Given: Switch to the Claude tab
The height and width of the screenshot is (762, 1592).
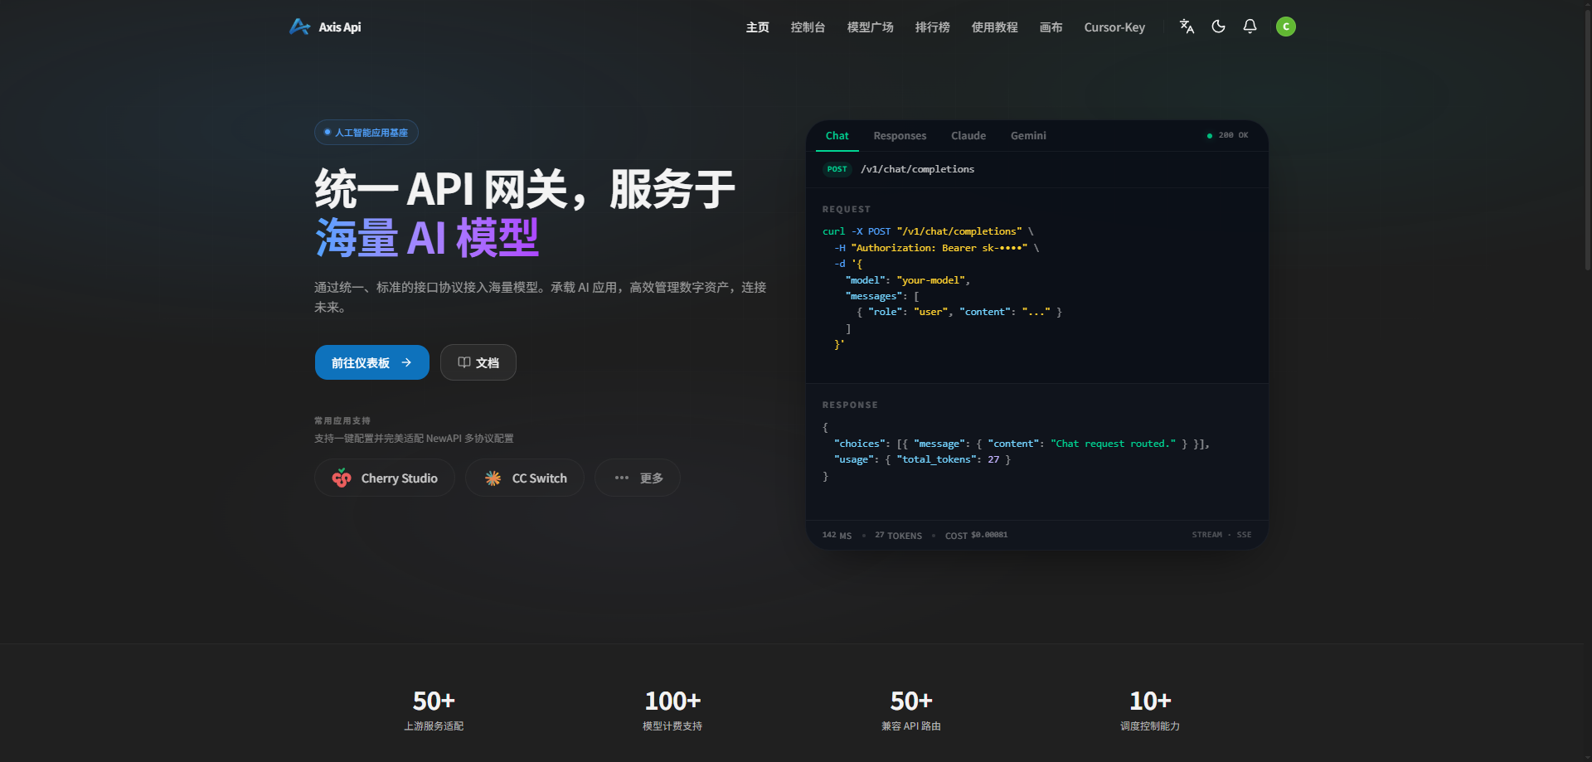Looking at the screenshot, I should click(968, 136).
